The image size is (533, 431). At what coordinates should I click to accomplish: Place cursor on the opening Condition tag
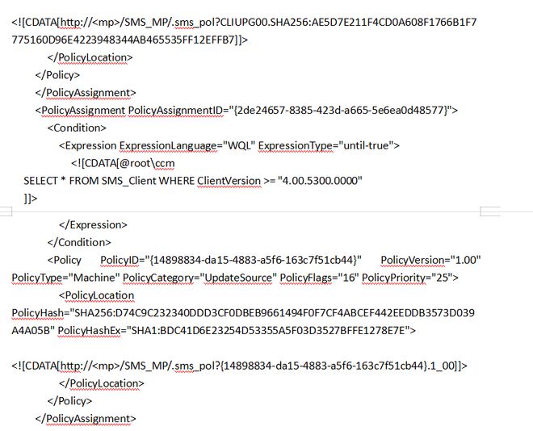(77, 128)
